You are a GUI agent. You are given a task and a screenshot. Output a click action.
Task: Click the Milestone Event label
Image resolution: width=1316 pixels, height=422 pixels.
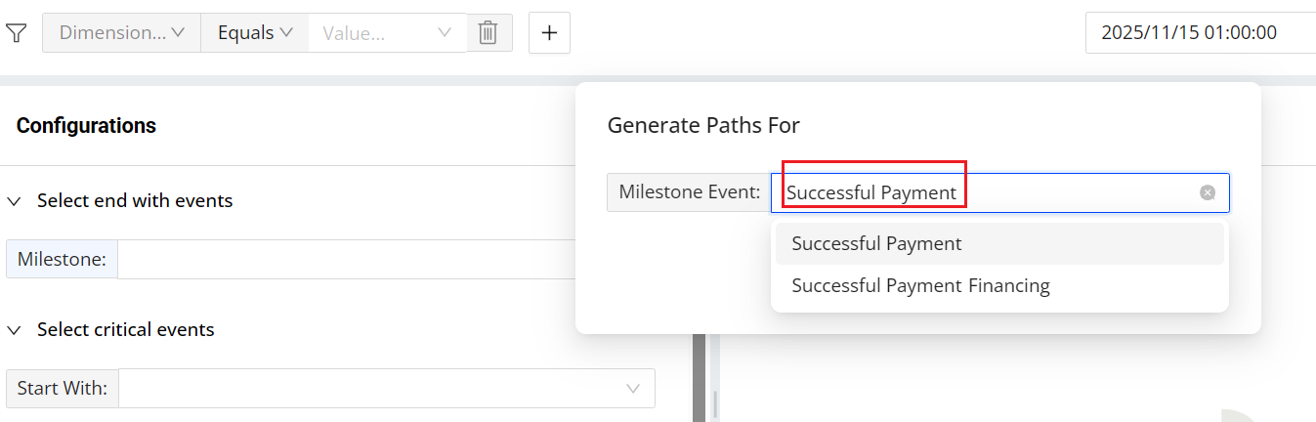pos(689,193)
